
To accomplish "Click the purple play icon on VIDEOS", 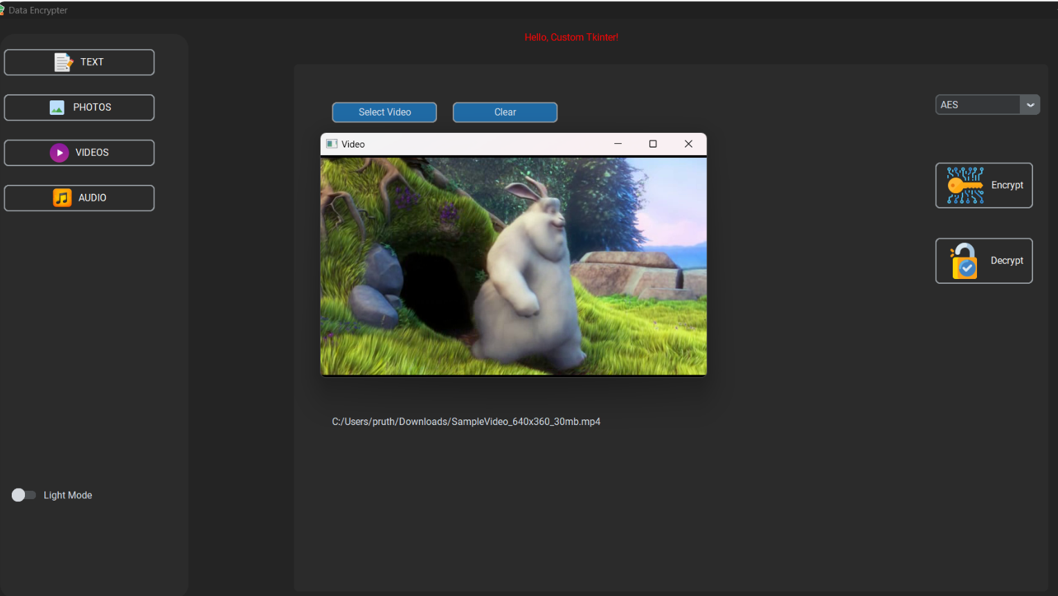I will tap(60, 152).
